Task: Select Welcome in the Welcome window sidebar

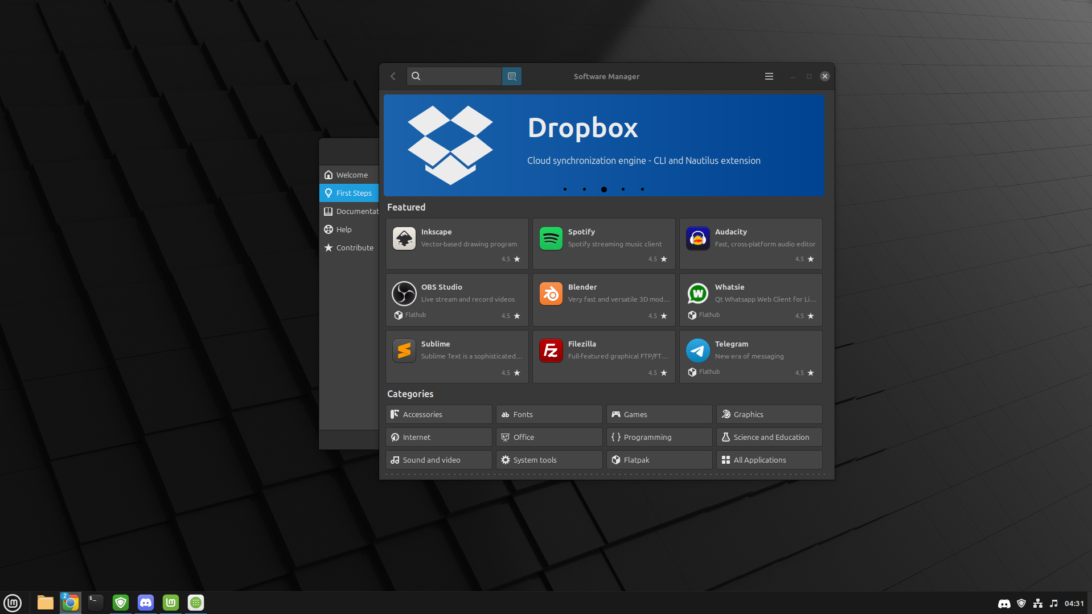Action: [349, 175]
